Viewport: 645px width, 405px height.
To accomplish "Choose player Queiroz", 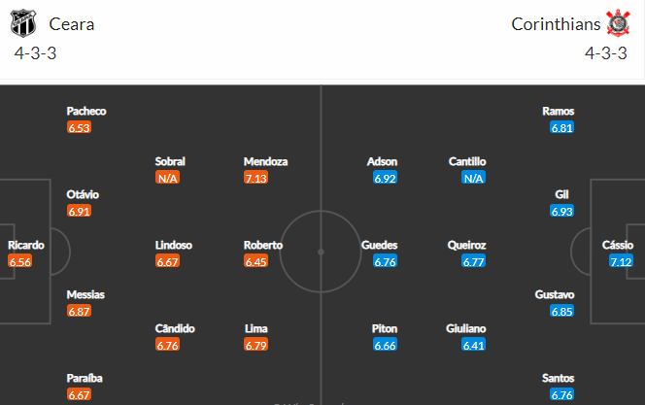I will (x=467, y=245).
